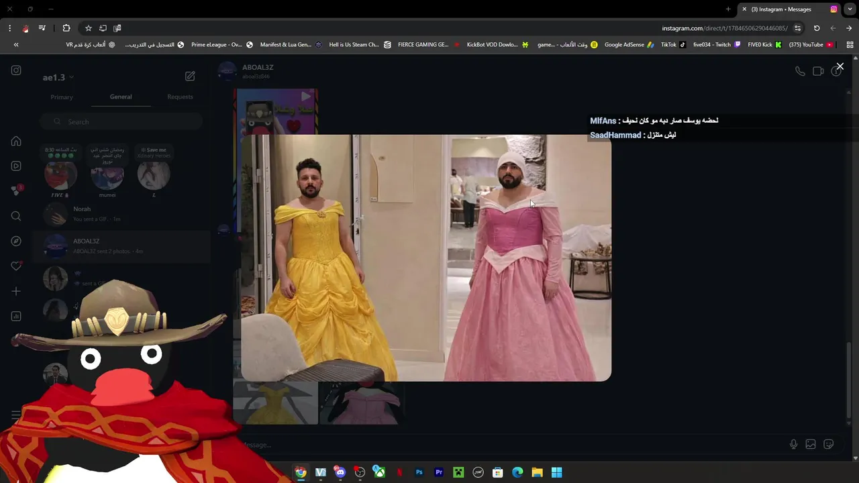Open the Dashboard chart icon in sidebar

pyautogui.click(x=16, y=316)
